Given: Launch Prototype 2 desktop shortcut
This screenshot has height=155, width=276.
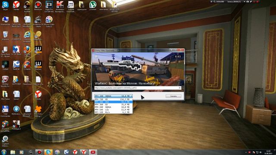Looking at the screenshot, I should [16, 125].
